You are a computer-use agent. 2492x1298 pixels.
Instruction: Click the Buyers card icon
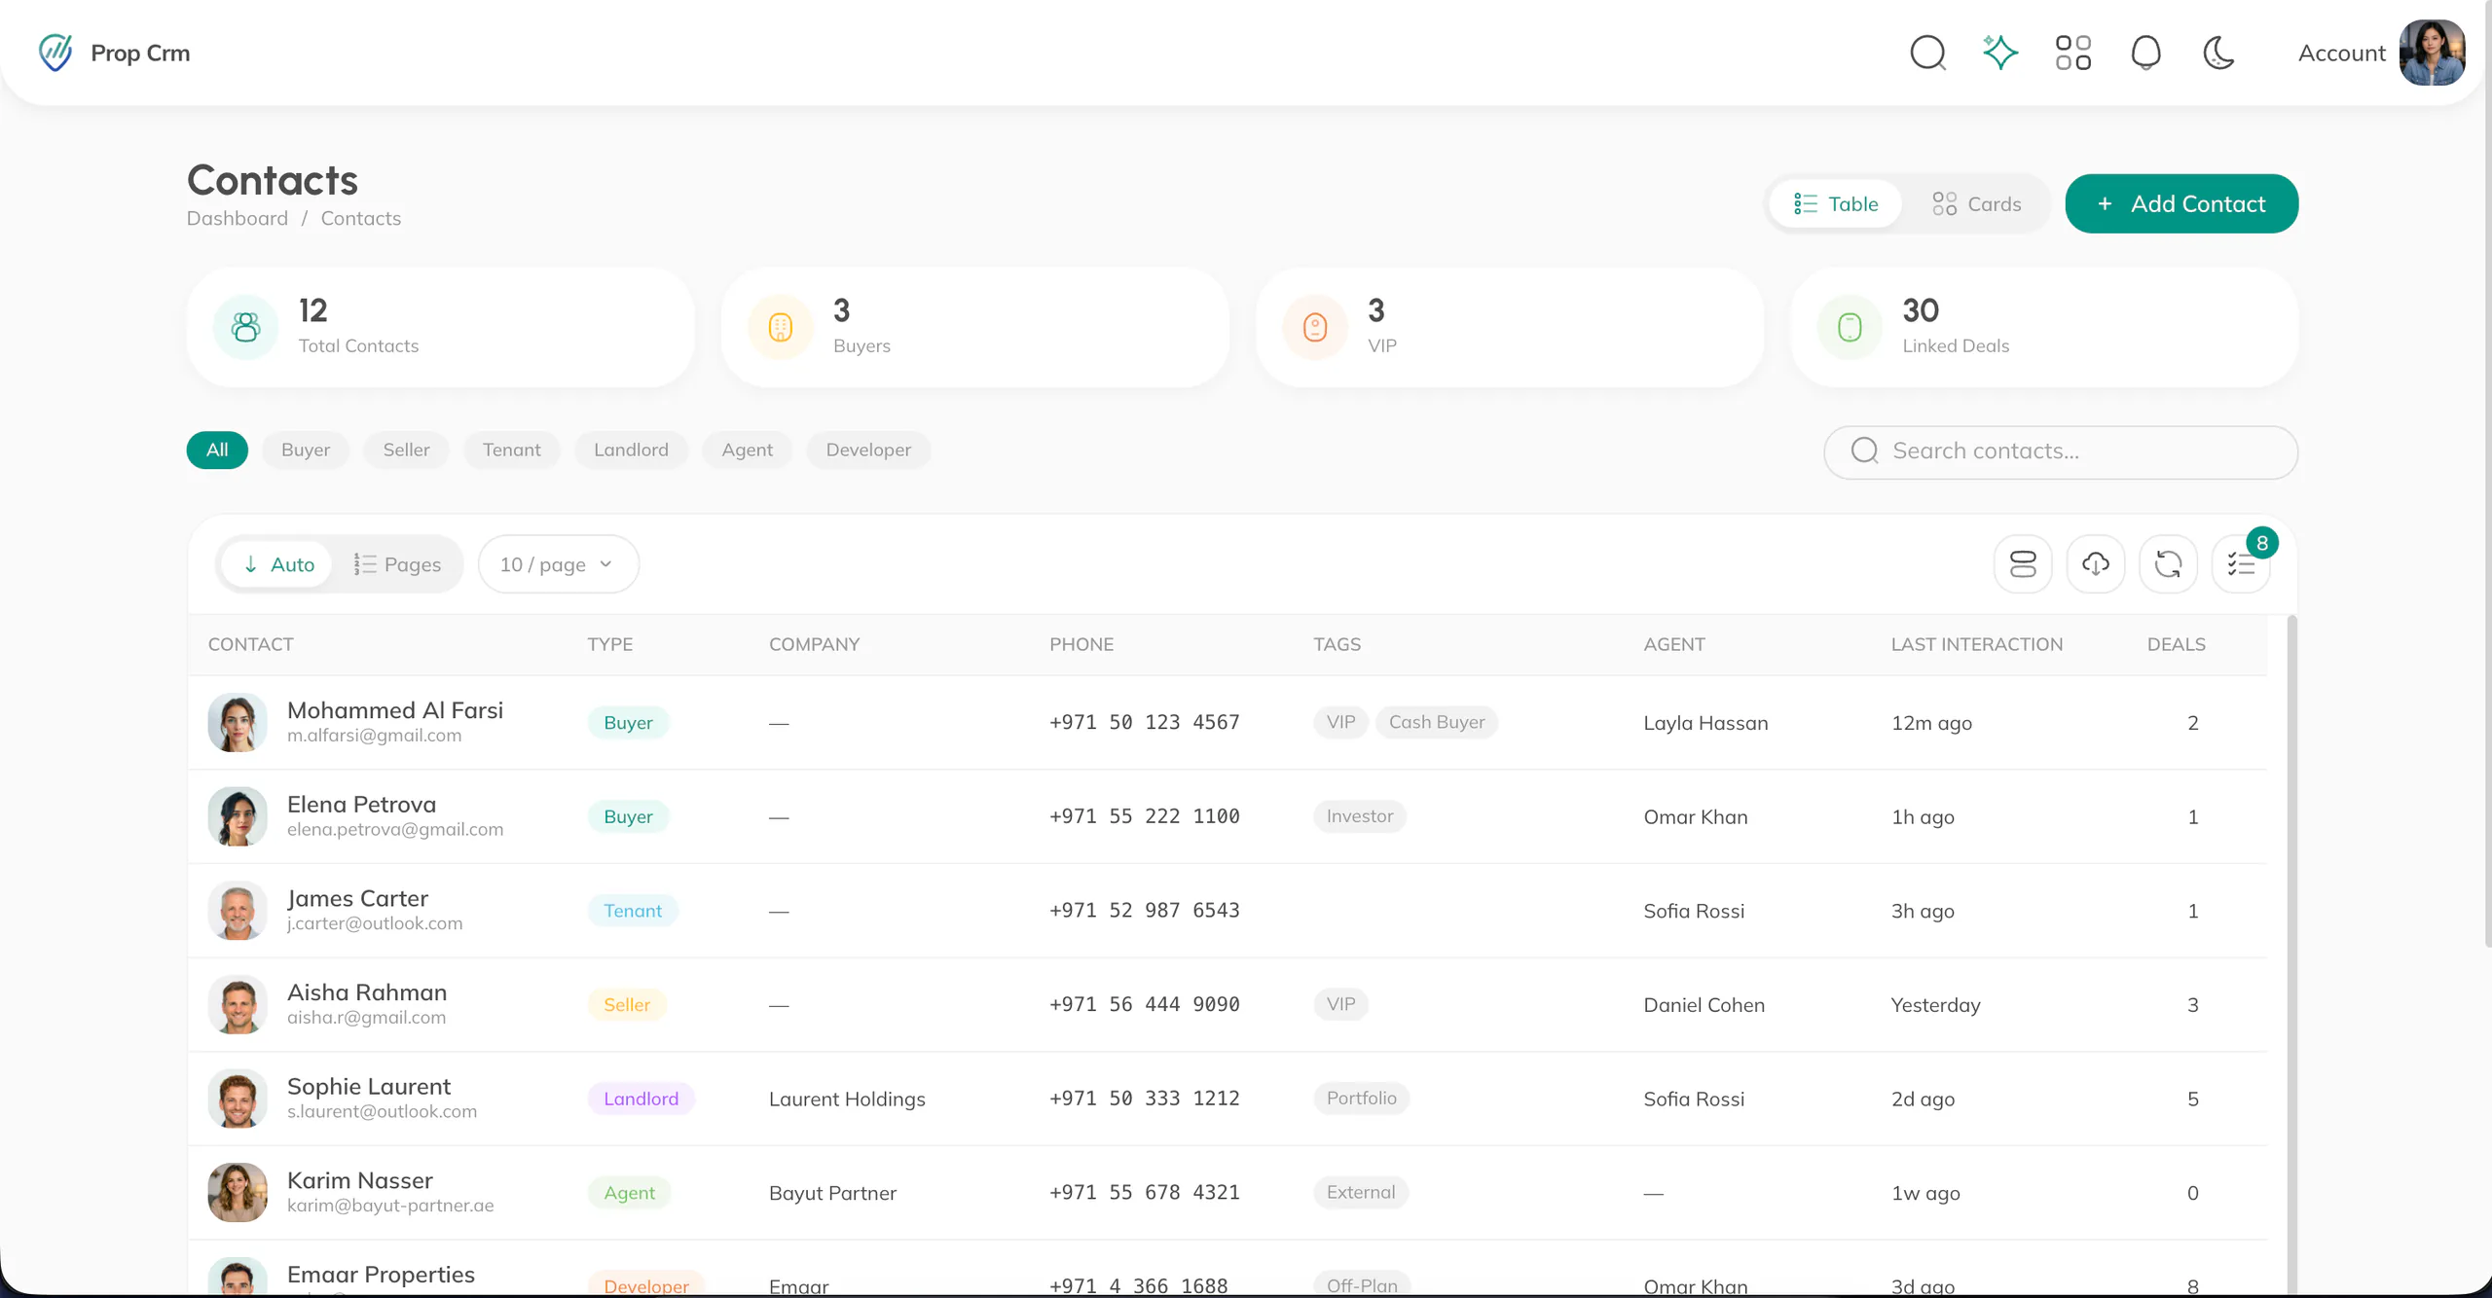click(x=781, y=328)
